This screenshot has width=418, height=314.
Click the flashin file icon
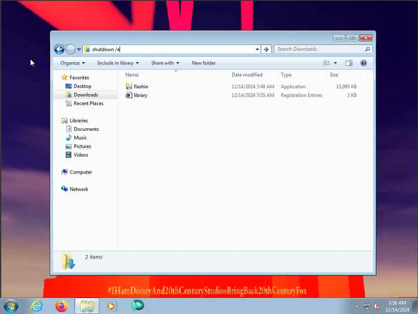(129, 86)
